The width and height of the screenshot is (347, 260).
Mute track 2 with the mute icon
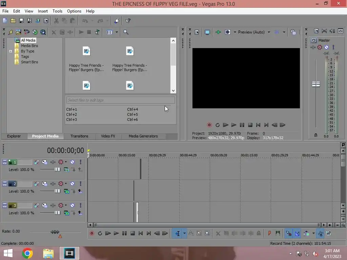coord(73,184)
